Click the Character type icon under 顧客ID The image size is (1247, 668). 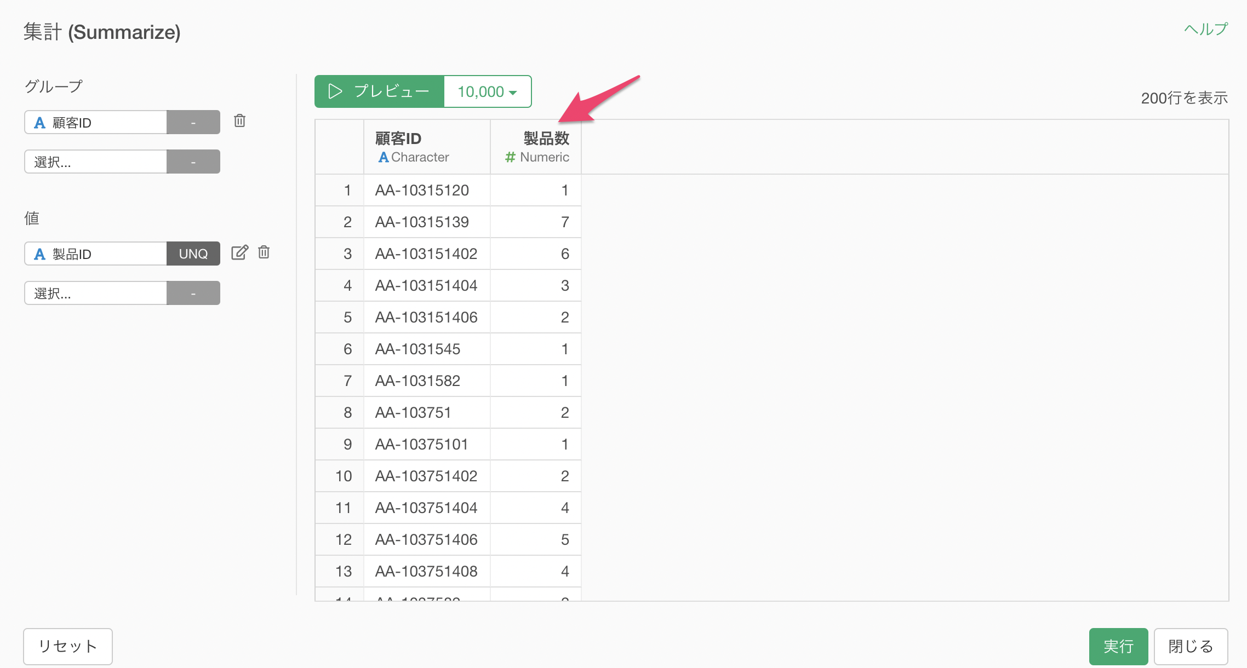click(384, 158)
